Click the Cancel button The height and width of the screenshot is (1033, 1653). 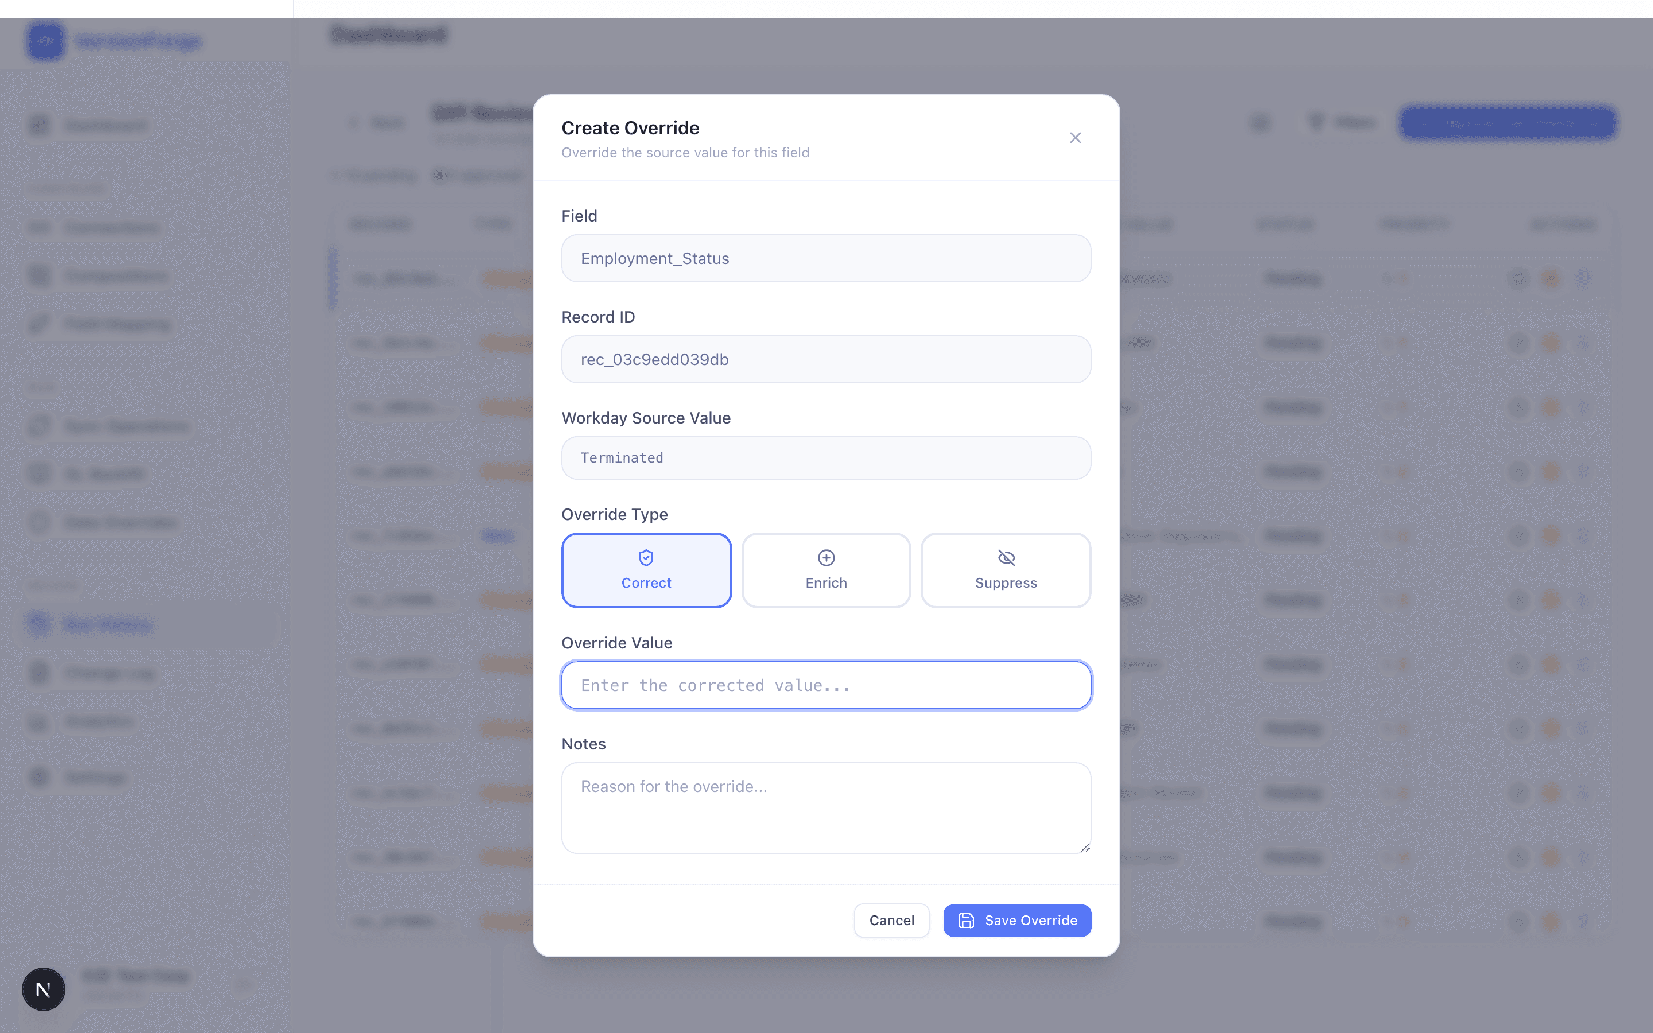(891, 921)
